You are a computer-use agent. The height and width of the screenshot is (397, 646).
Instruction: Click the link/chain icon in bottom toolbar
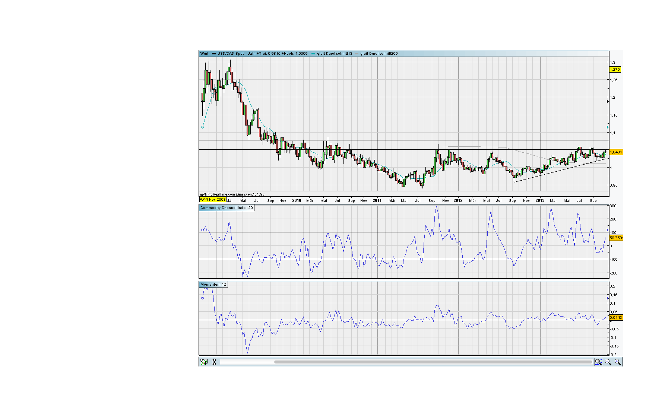click(214, 362)
